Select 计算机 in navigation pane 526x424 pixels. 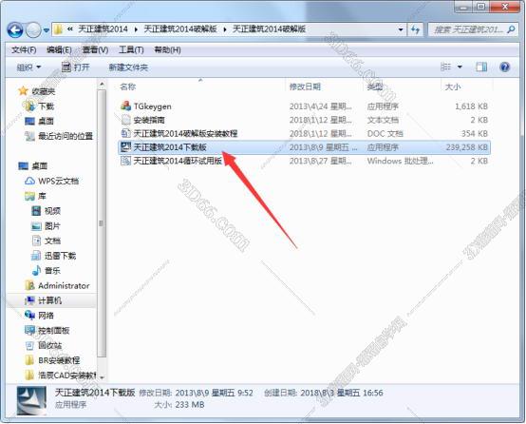coord(44,300)
